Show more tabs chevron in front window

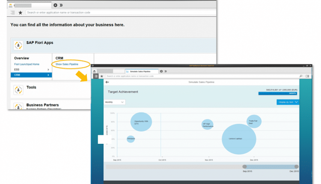point(166,71)
